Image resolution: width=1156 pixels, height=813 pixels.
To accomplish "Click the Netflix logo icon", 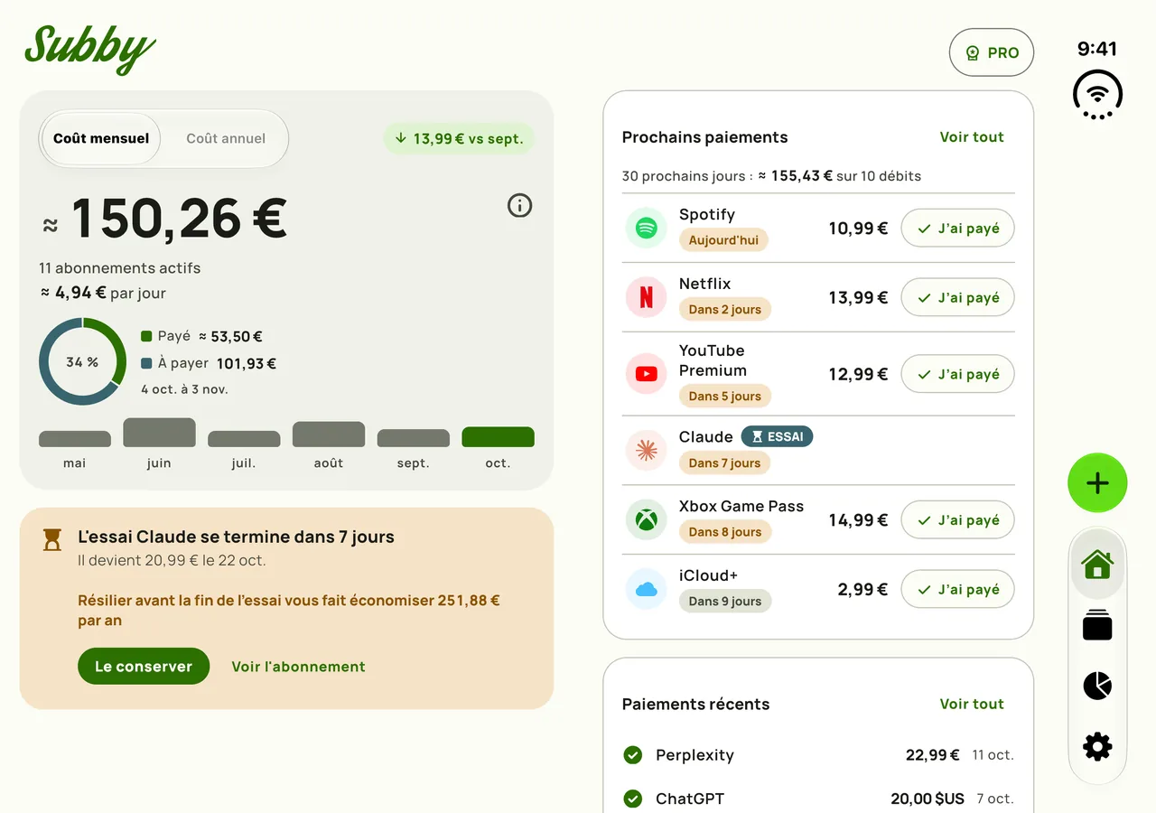I will pos(646,297).
